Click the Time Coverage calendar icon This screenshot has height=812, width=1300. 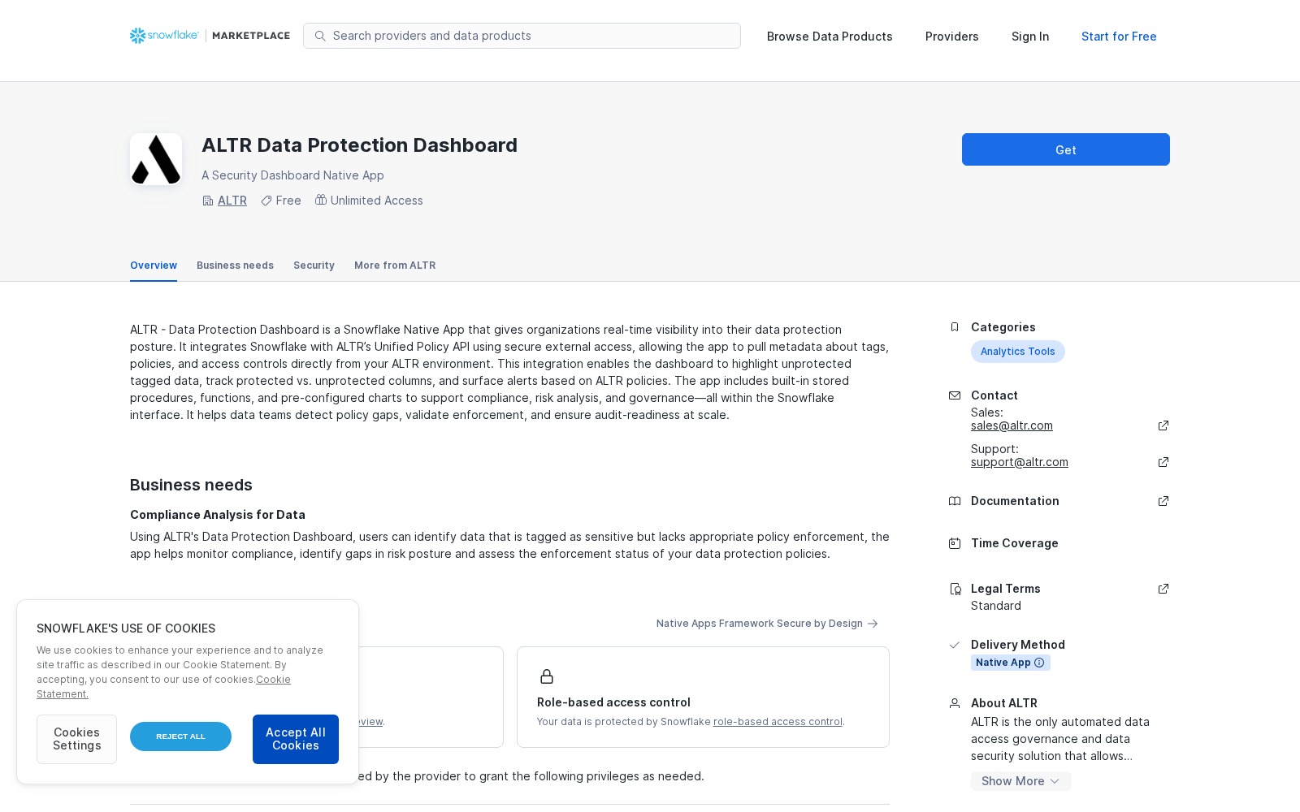coord(955,543)
